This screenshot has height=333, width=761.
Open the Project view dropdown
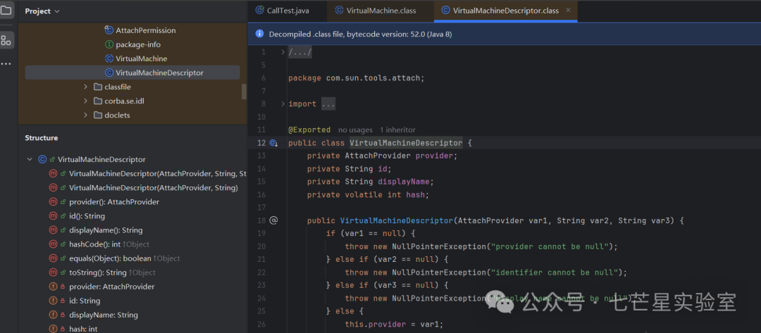tap(42, 11)
